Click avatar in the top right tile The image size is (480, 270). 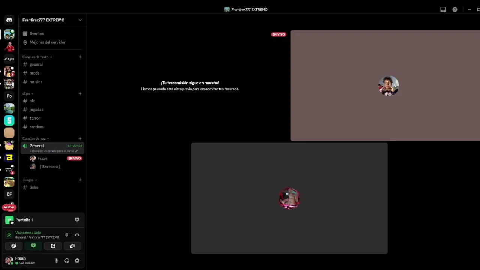tap(388, 86)
